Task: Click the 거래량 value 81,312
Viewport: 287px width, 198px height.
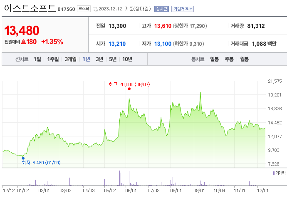Action: click(256, 26)
